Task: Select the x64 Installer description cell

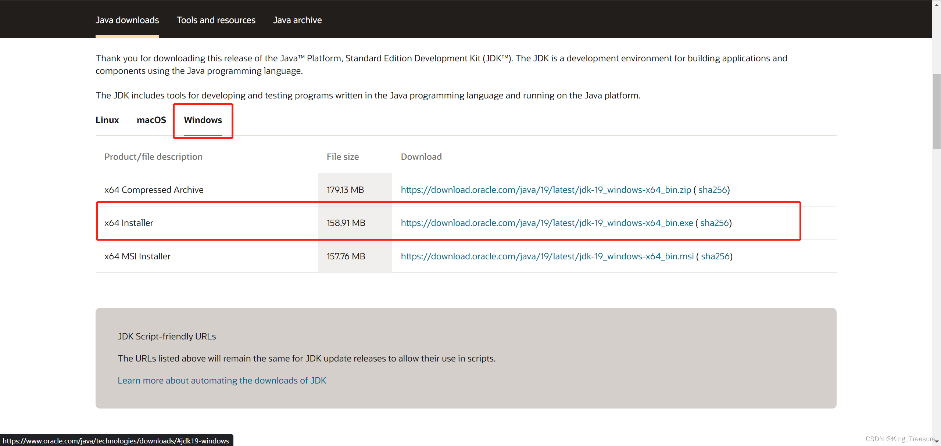Action: [207, 223]
